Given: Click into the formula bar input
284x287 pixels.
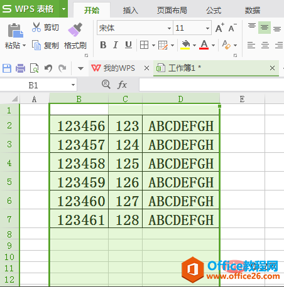Looking at the screenshot, I should pos(212,85).
